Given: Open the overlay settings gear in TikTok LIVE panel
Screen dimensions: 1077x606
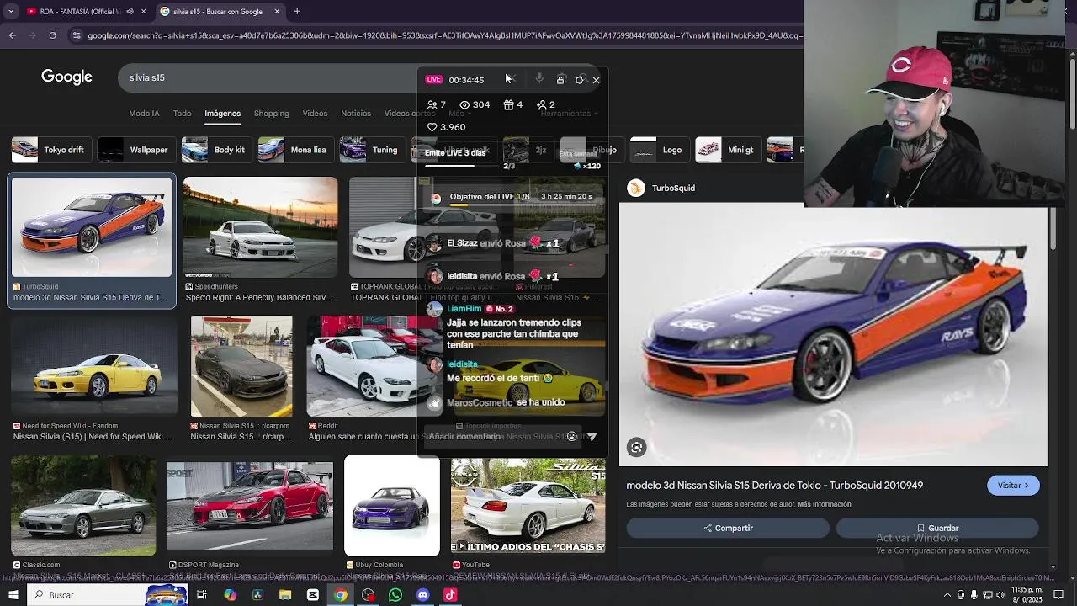Looking at the screenshot, I should coord(580,80).
